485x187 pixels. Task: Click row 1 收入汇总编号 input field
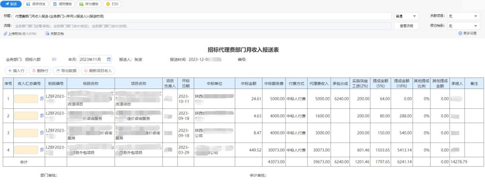pyautogui.click(x=27, y=99)
